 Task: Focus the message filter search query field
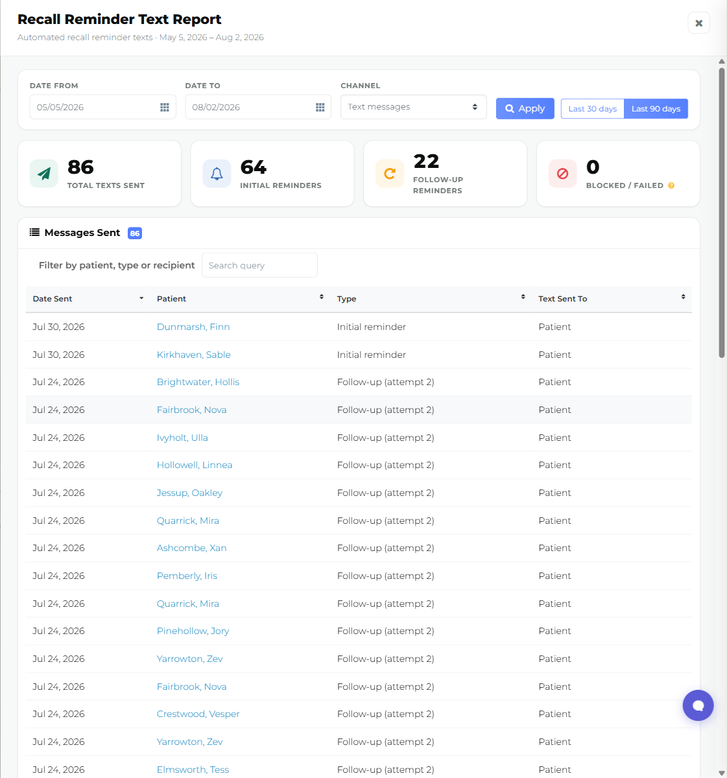[259, 265]
